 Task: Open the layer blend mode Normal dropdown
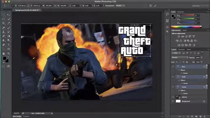point(180,58)
